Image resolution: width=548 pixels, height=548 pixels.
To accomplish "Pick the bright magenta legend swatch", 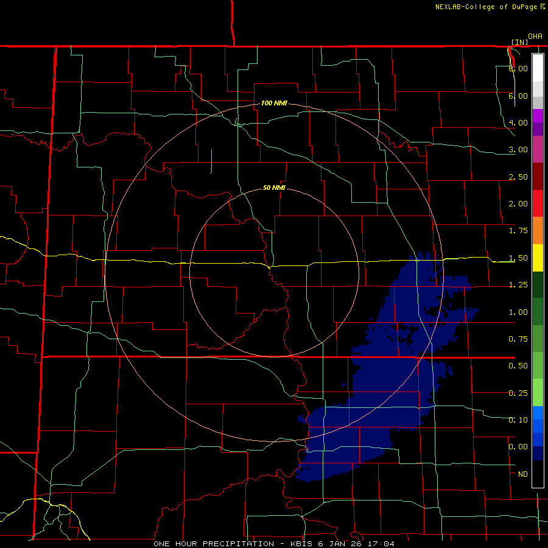I will pyautogui.click(x=538, y=116).
